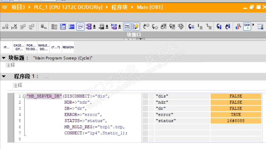Insert CASE... OF... instruction template
This screenshot has height=149, width=266.
[19, 47]
